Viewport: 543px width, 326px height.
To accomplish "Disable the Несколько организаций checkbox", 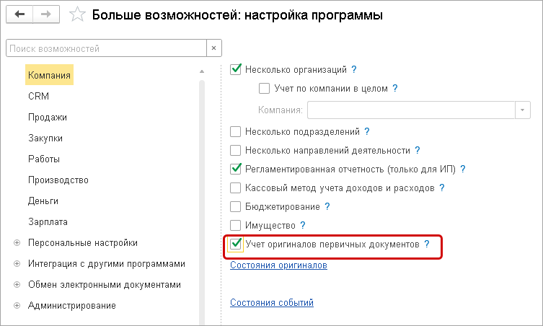I will point(235,70).
